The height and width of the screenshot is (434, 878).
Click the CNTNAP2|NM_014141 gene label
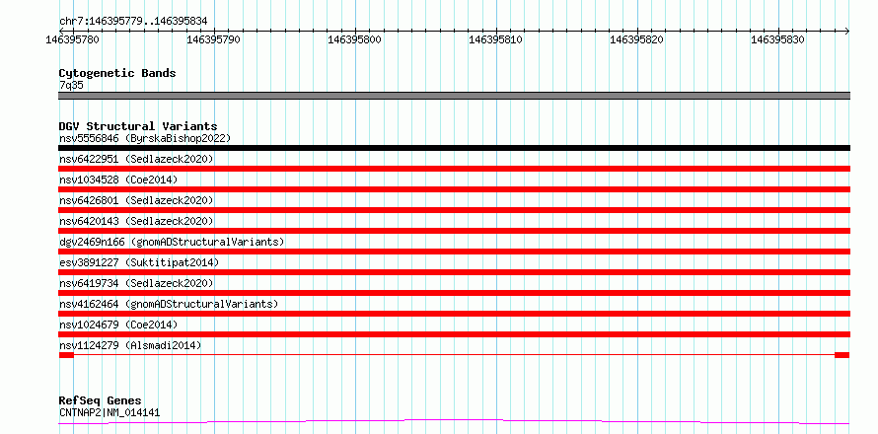point(110,412)
